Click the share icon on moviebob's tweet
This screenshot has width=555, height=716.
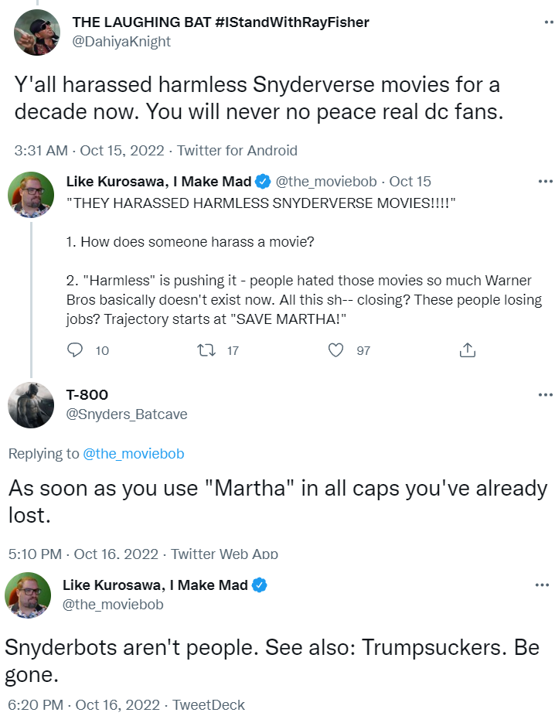(x=467, y=350)
